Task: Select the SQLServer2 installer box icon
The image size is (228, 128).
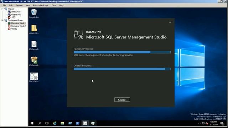Action: pos(34,62)
